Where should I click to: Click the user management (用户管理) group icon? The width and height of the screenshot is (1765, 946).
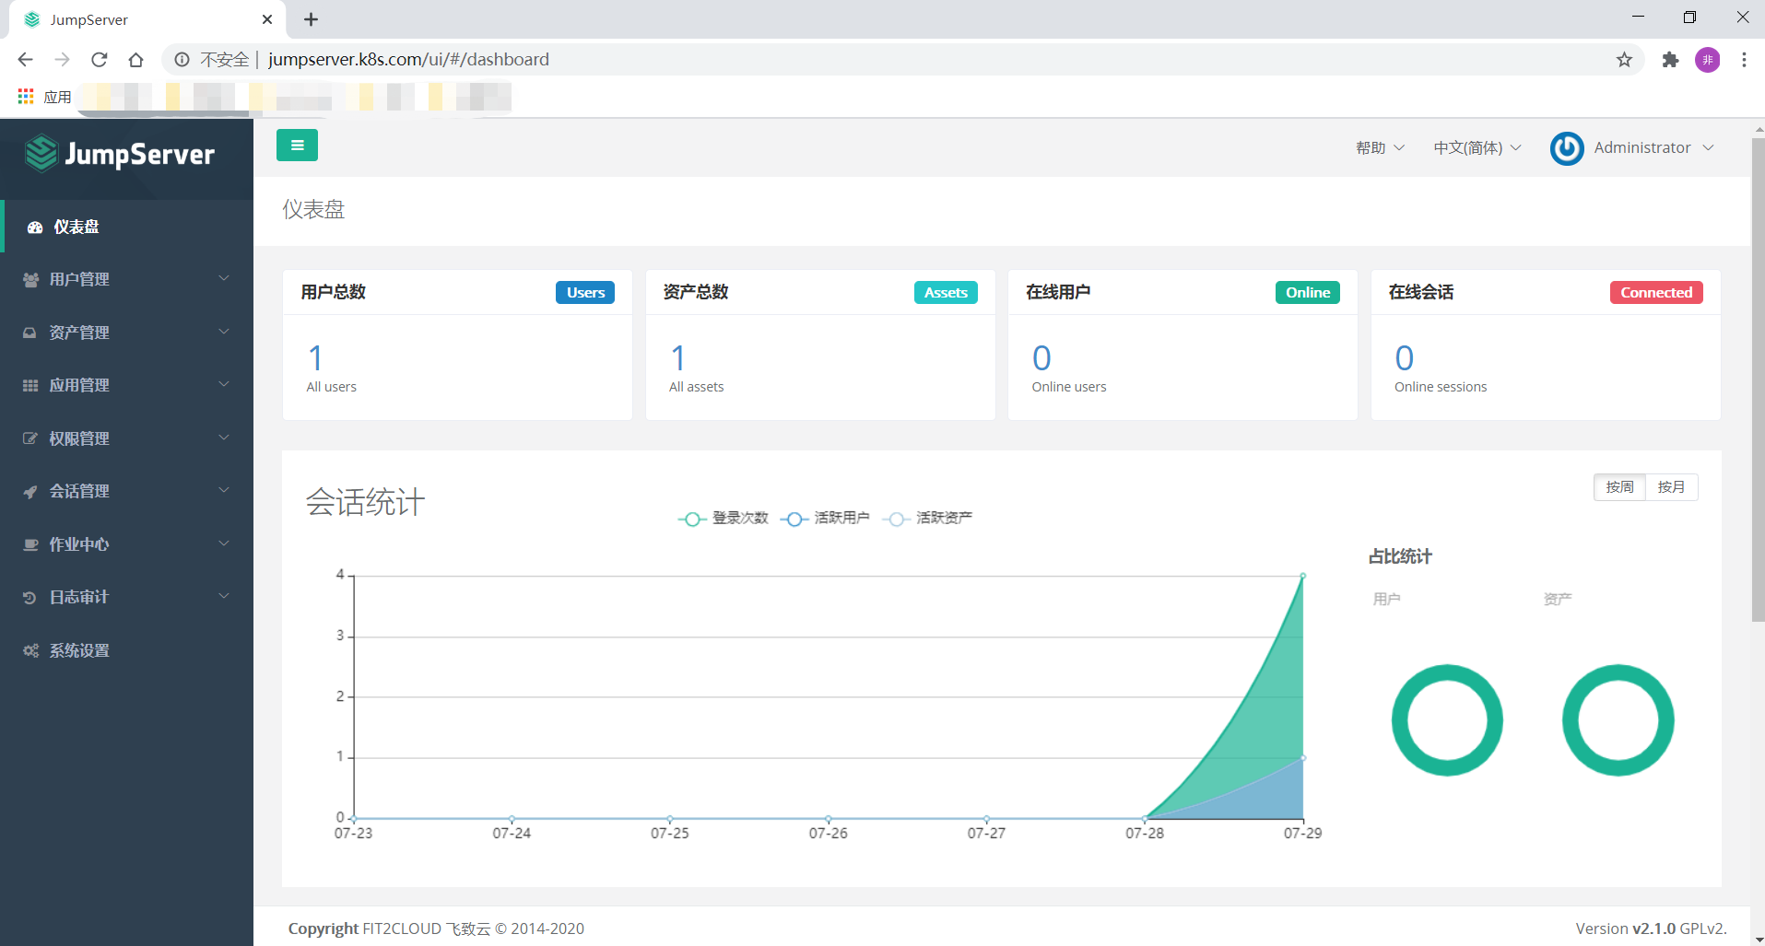[x=30, y=279]
